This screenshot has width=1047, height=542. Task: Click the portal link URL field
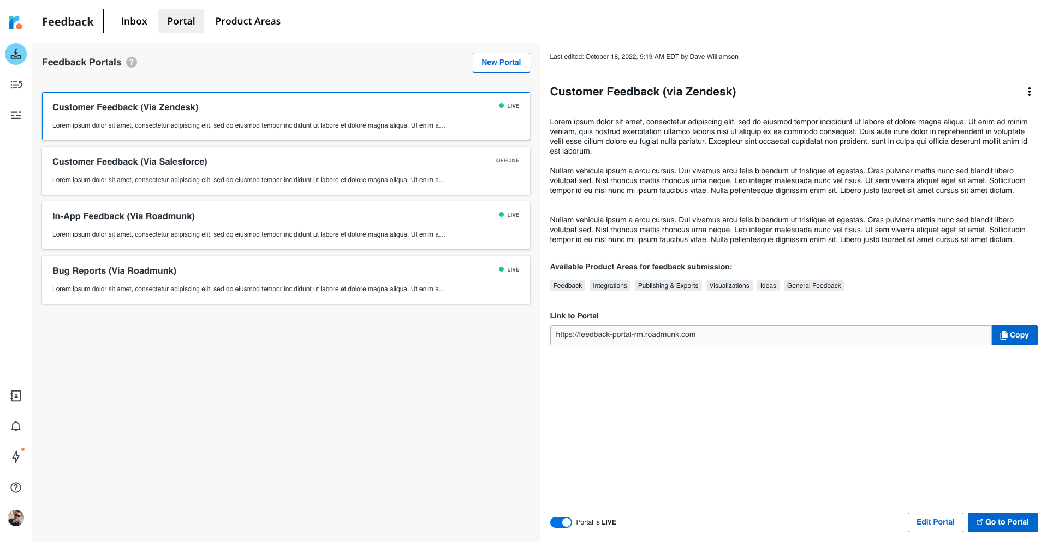[x=770, y=335]
